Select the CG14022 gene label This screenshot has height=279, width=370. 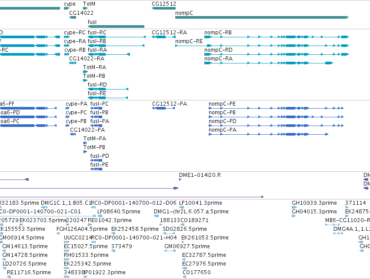(x=81, y=13)
